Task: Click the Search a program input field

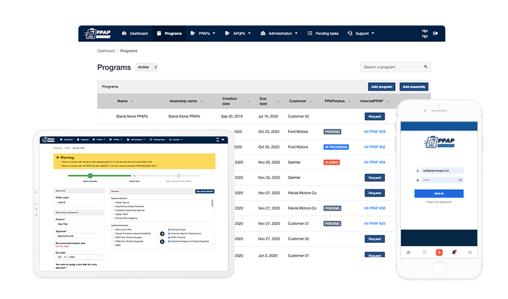Action: click(x=395, y=67)
